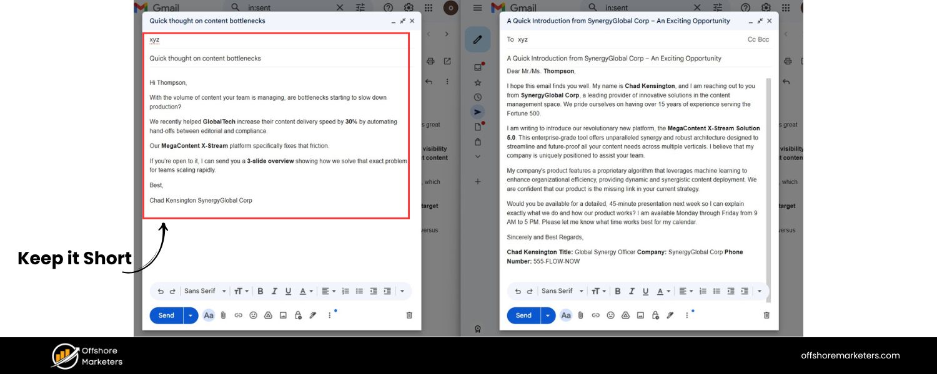The height and width of the screenshot is (374, 937).
Task: Toggle bold formatting in Quick thought compose window
Action: click(x=260, y=291)
